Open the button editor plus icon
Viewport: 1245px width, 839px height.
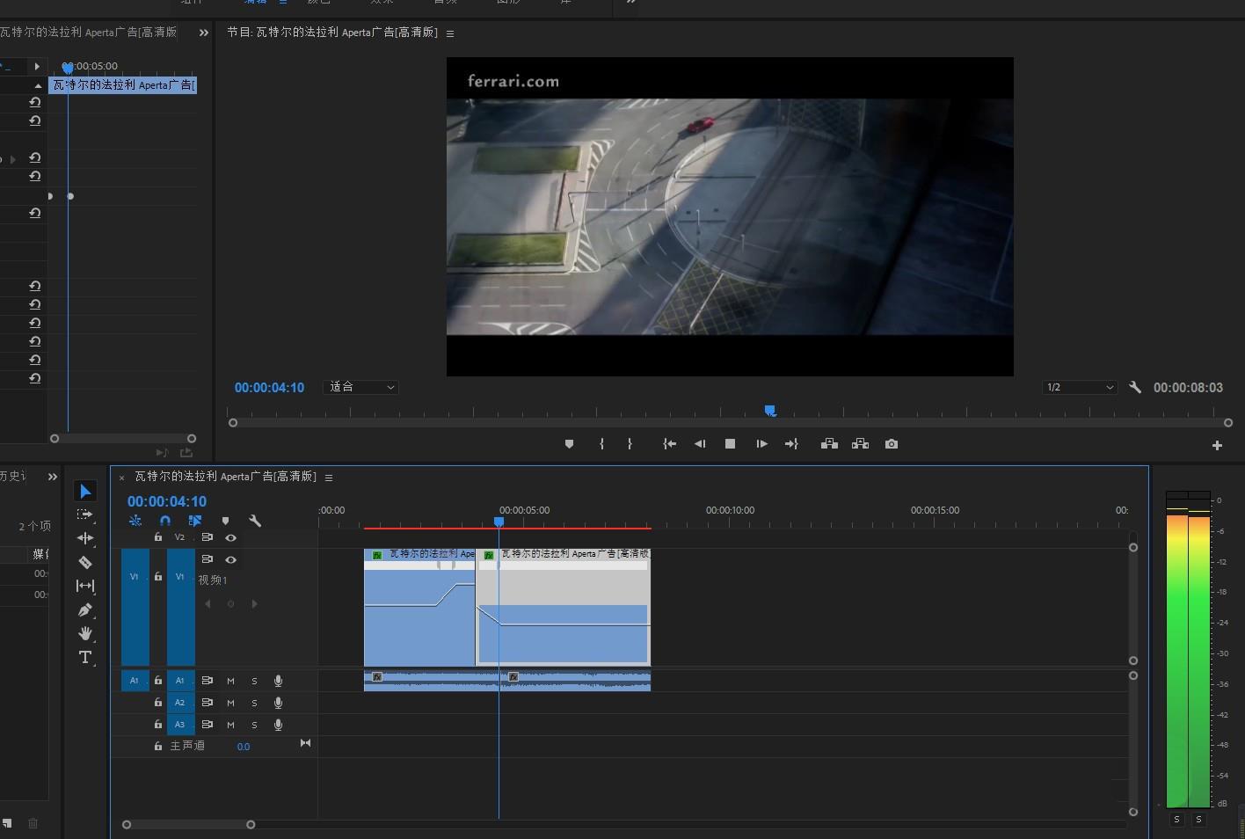(x=1217, y=446)
